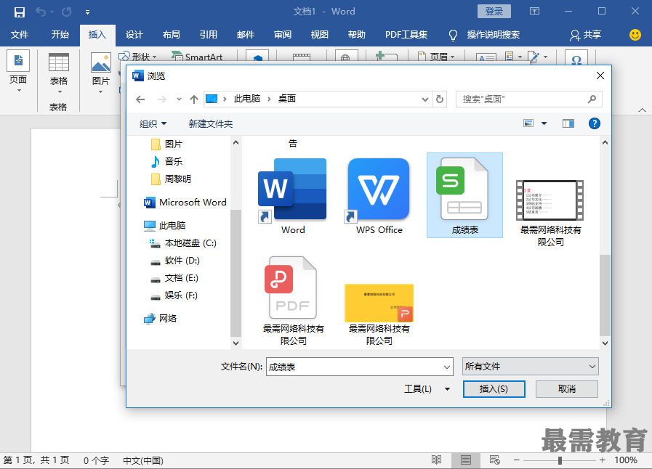Open the 工具(L) dropdown
This screenshot has height=469, width=652.
click(x=427, y=389)
